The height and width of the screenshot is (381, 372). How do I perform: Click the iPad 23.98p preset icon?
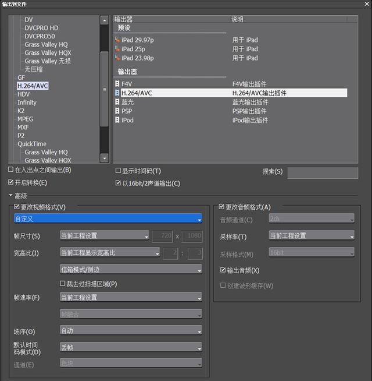(117, 58)
